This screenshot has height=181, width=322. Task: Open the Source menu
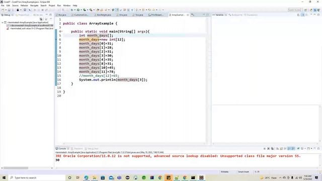(x=15, y=6)
